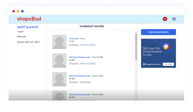The height and width of the screenshot is (112, 193).
Task: Open the hamburger menu icon
Action: pyautogui.click(x=174, y=19)
